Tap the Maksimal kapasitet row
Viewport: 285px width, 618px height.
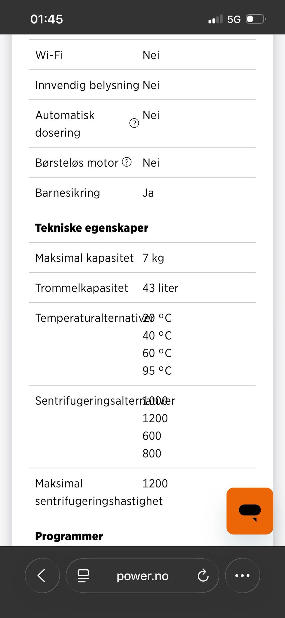coord(142,258)
